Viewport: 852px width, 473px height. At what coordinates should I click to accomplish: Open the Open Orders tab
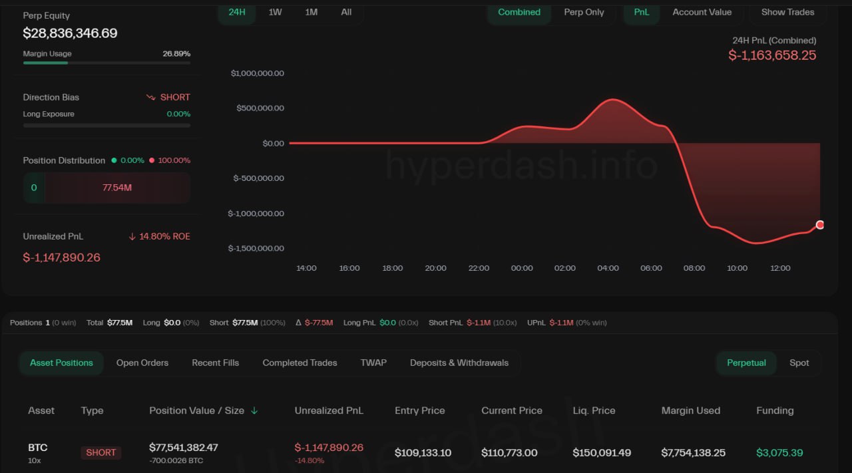pyautogui.click(x=142, y=363)
